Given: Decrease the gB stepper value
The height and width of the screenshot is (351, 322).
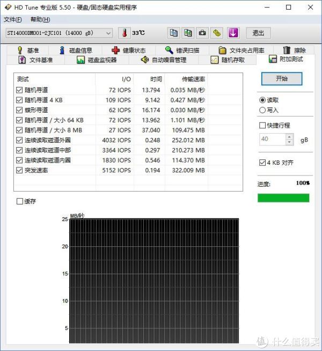Looking at the screenshot, I should 290,142.
